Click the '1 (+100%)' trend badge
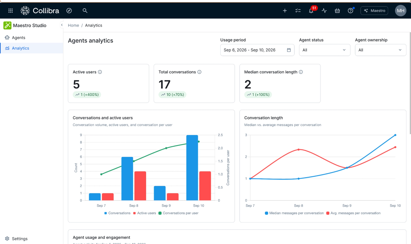This screenshot has height=244, width=411. (x=258, y=95)
